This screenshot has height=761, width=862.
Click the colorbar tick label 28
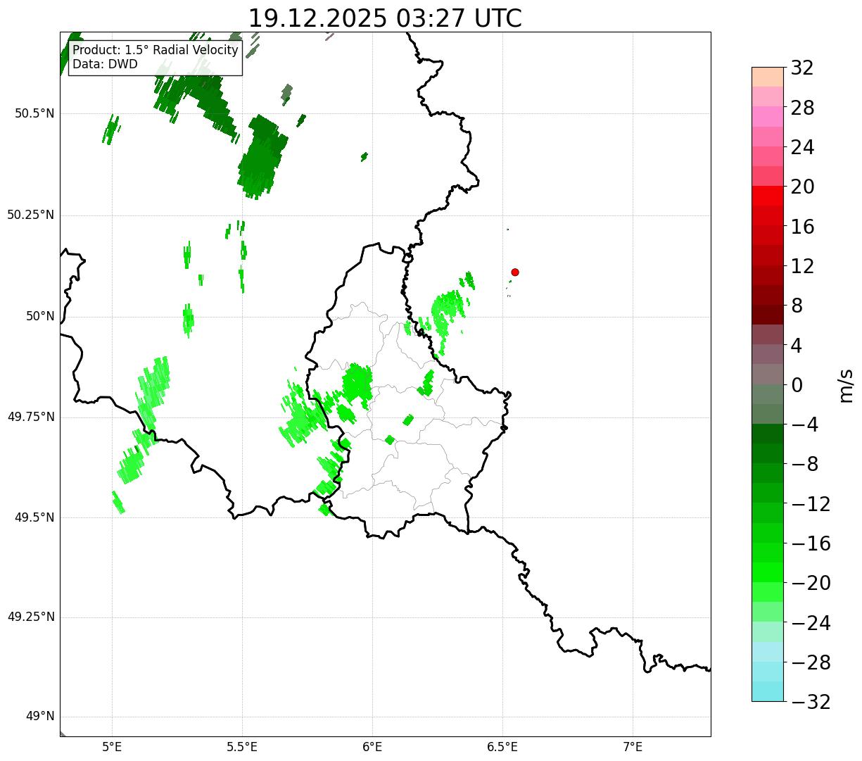coord(802,108)
